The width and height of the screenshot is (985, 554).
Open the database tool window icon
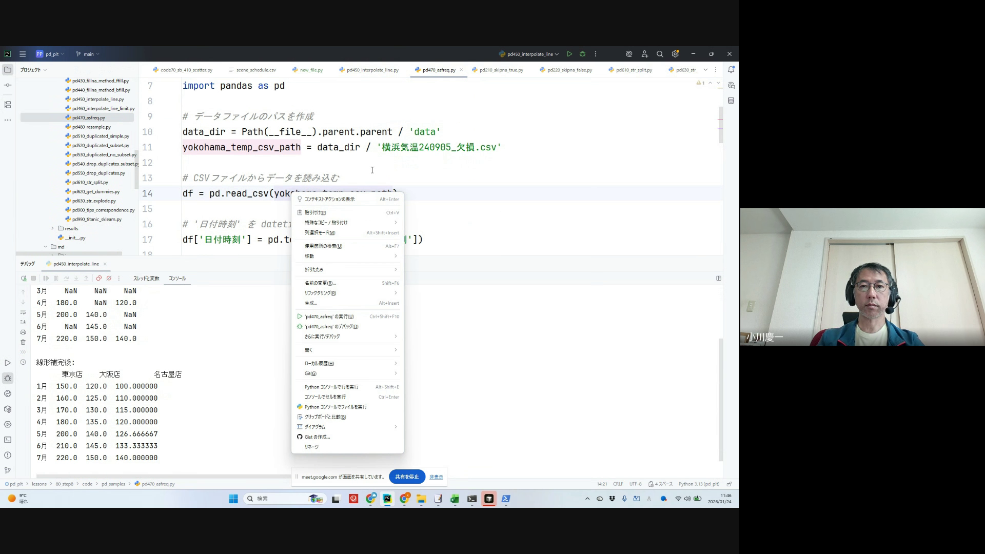pos(731,101)
